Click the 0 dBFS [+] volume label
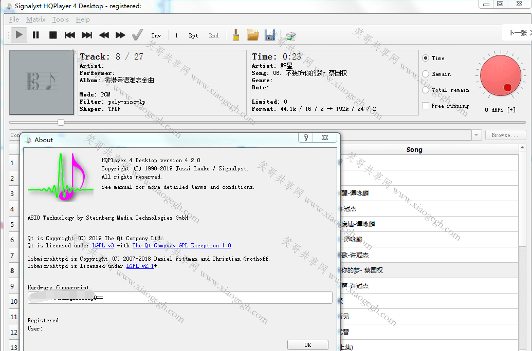Viewport: 532px width, 351px height. pyautogui.click(x=500, y=110)
